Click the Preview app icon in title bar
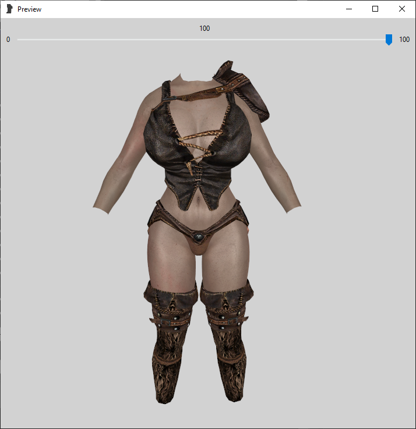This screenshot has height=429, width=416. point(9,9)
